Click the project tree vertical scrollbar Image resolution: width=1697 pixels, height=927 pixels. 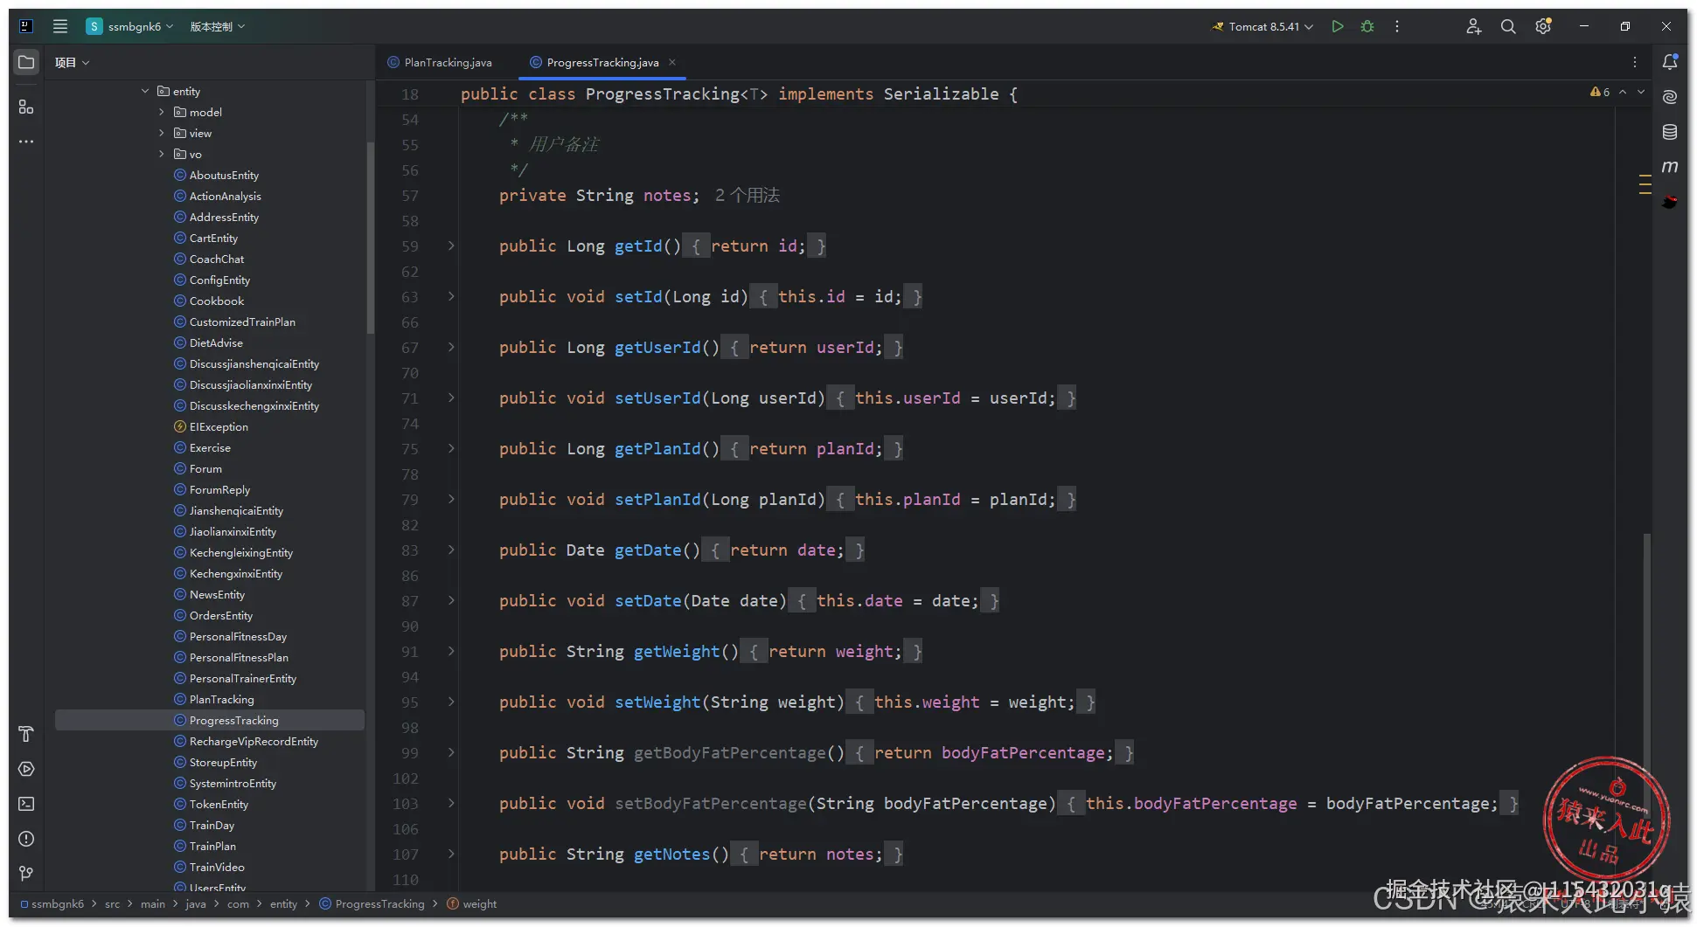pos(371,236)
